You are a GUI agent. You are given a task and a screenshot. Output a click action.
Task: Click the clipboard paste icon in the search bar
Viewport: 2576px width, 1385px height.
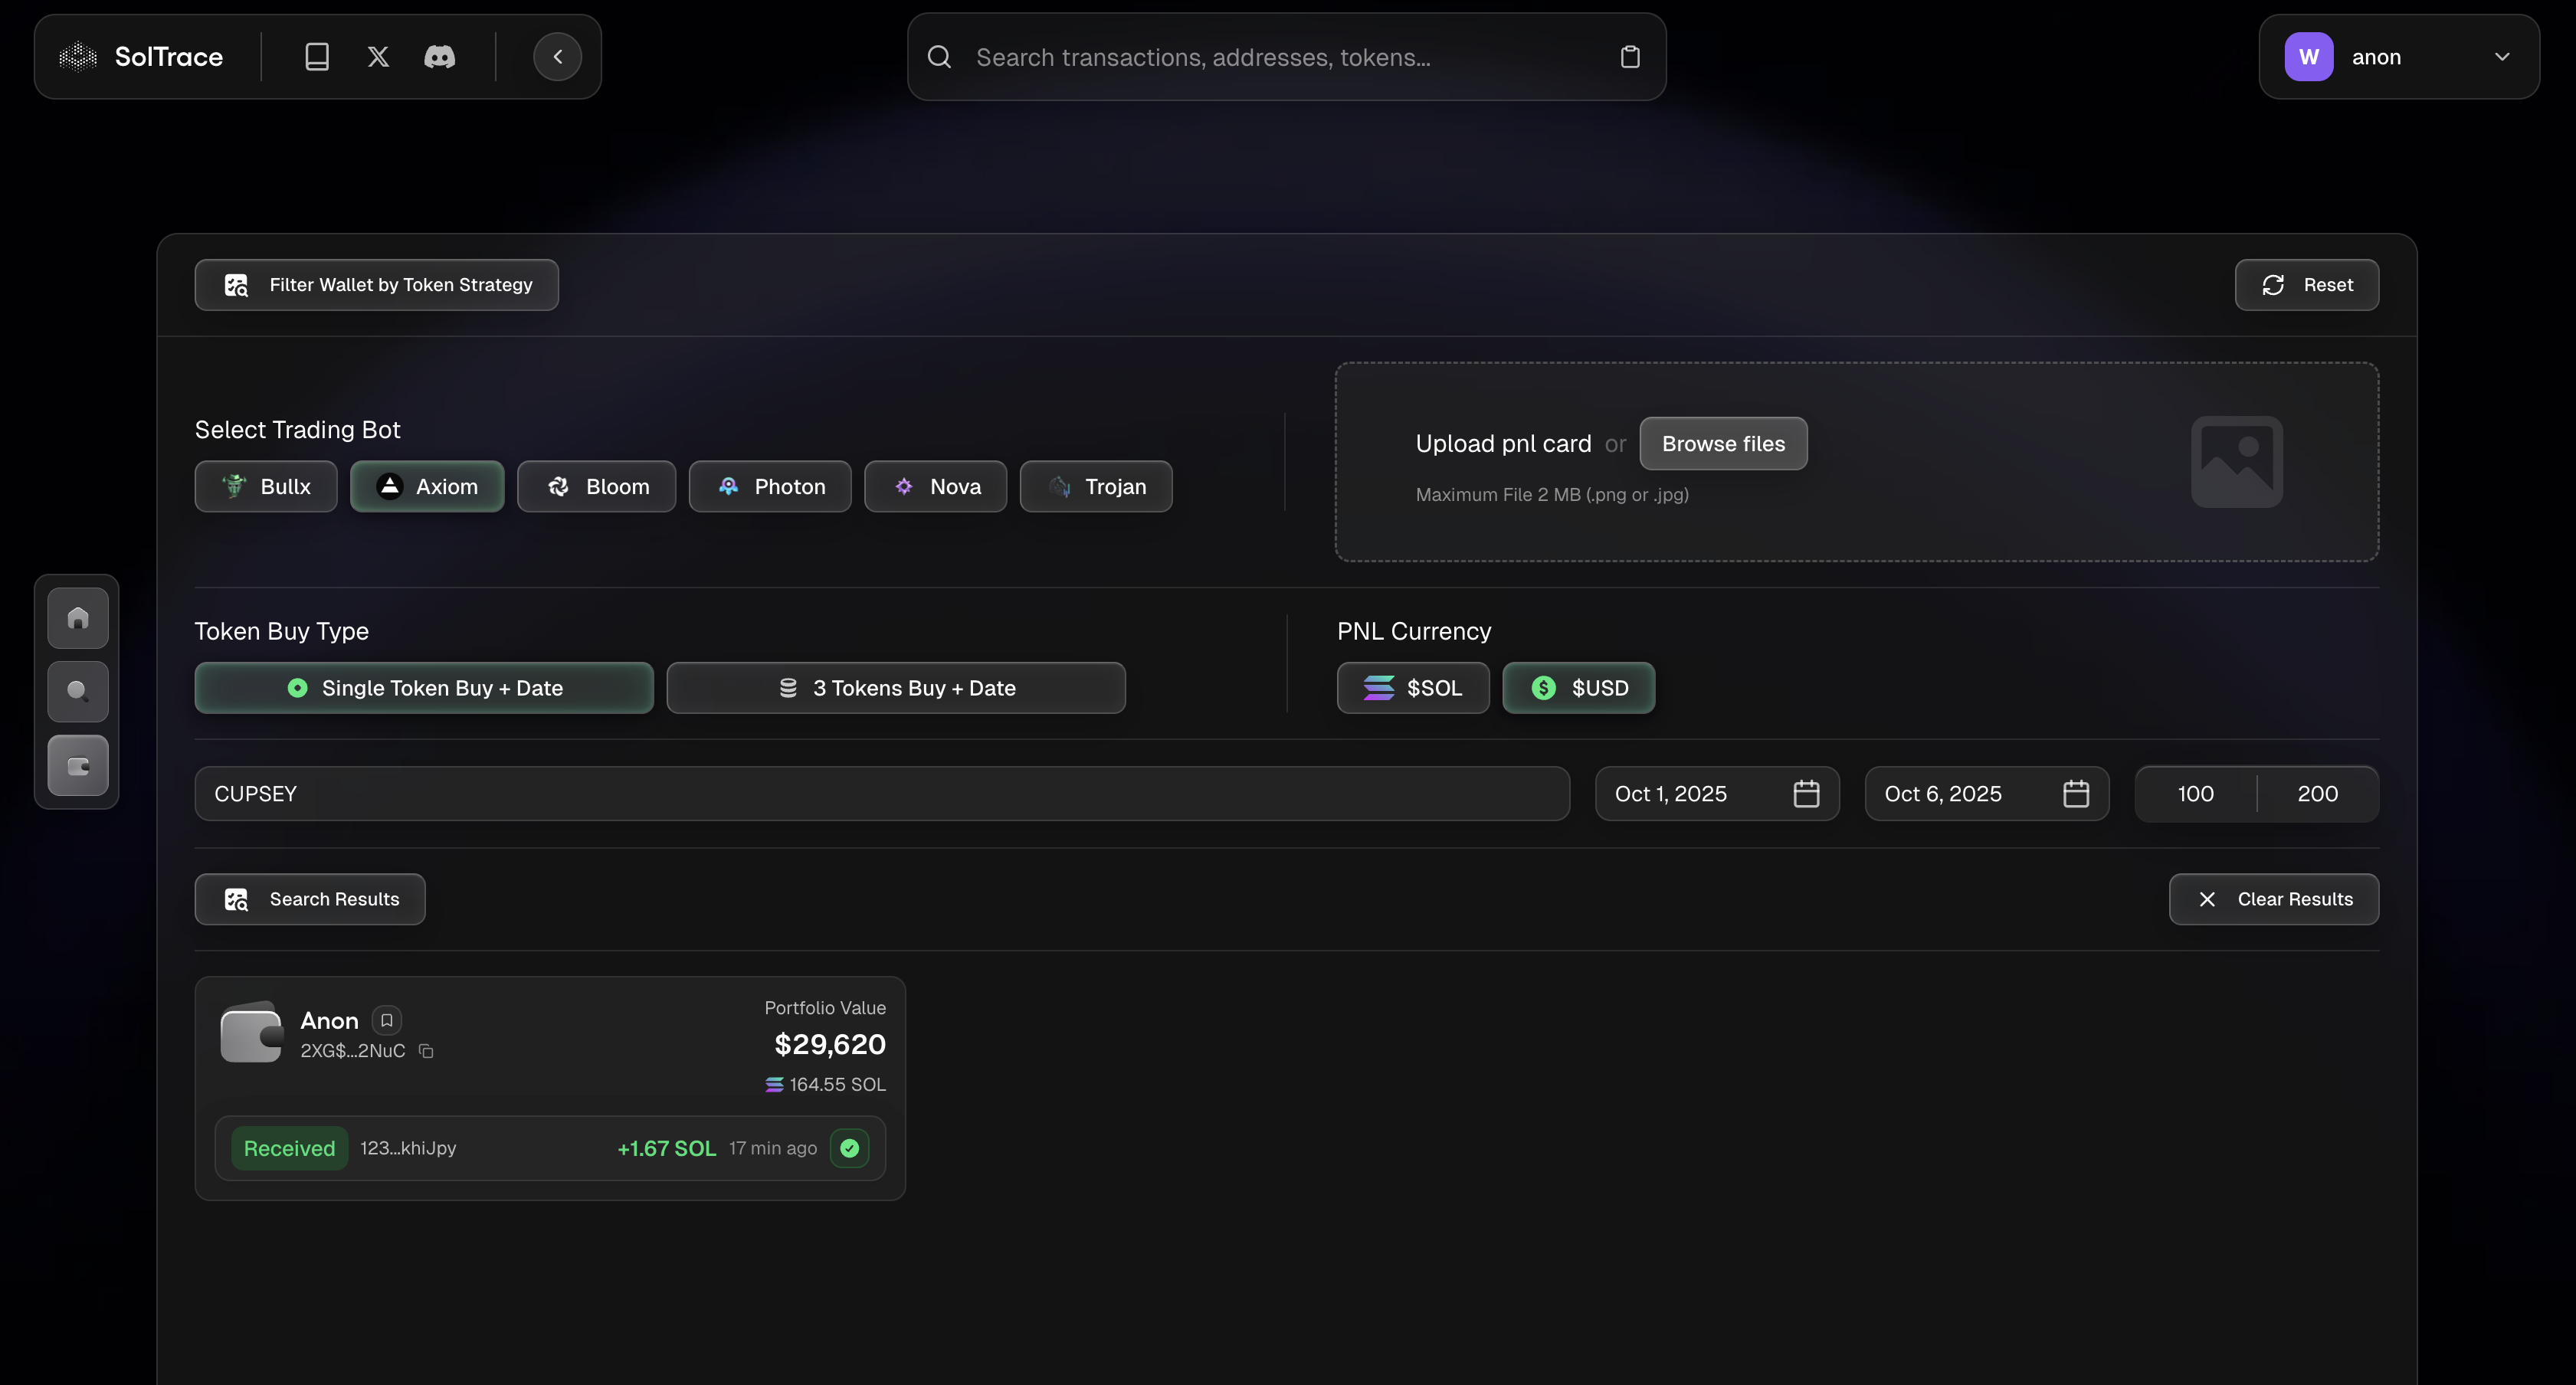click(1629, 57)
